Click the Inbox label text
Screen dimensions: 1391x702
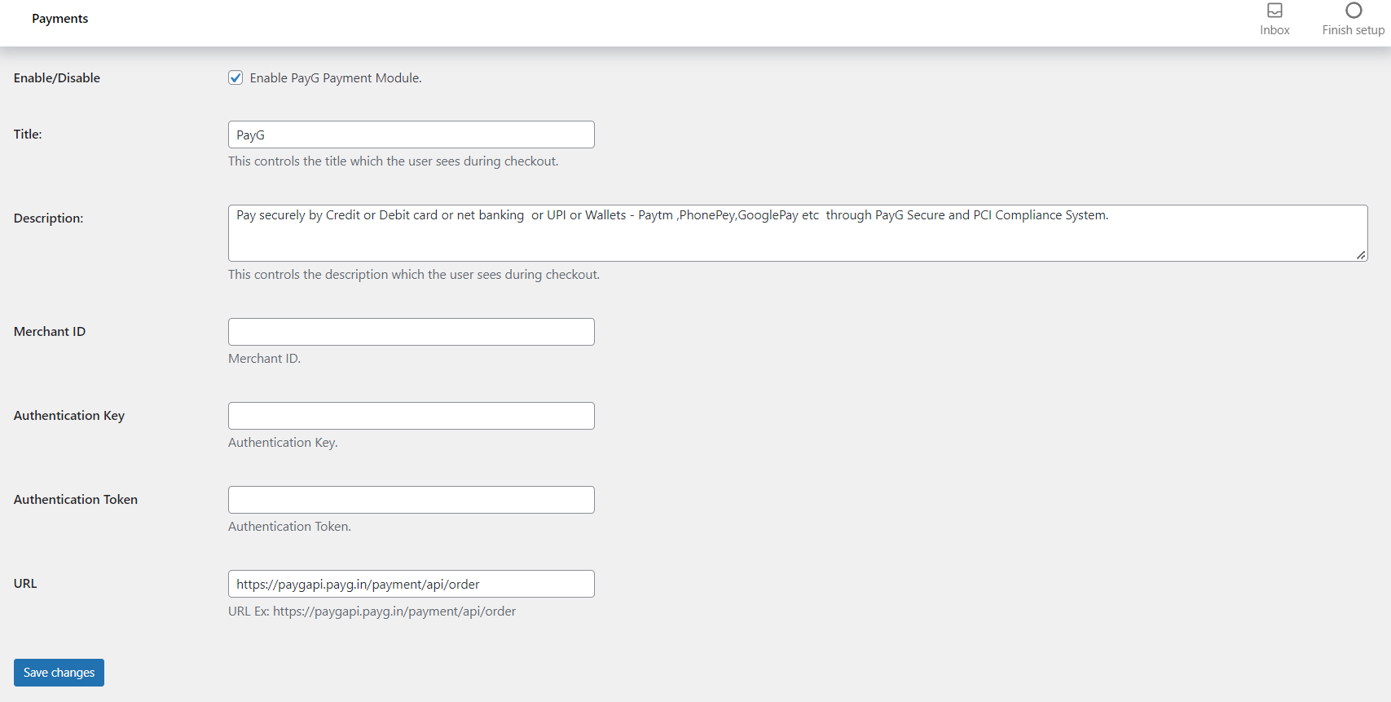click(x=1274, y=30)
